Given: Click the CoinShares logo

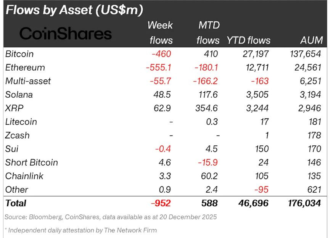Looking at the screenshot, I should click(x=66, y=34).
